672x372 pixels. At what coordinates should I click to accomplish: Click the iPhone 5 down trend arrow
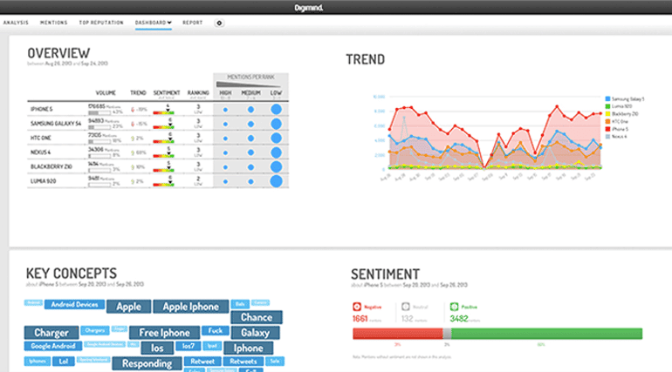point(133,110)
